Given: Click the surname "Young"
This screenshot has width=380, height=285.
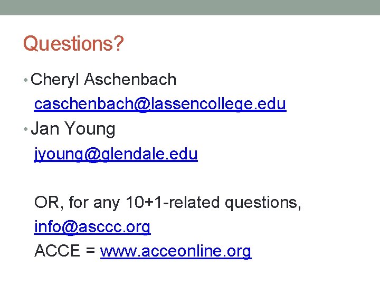Looking at the screenshot, I should (x=90, y=129).
